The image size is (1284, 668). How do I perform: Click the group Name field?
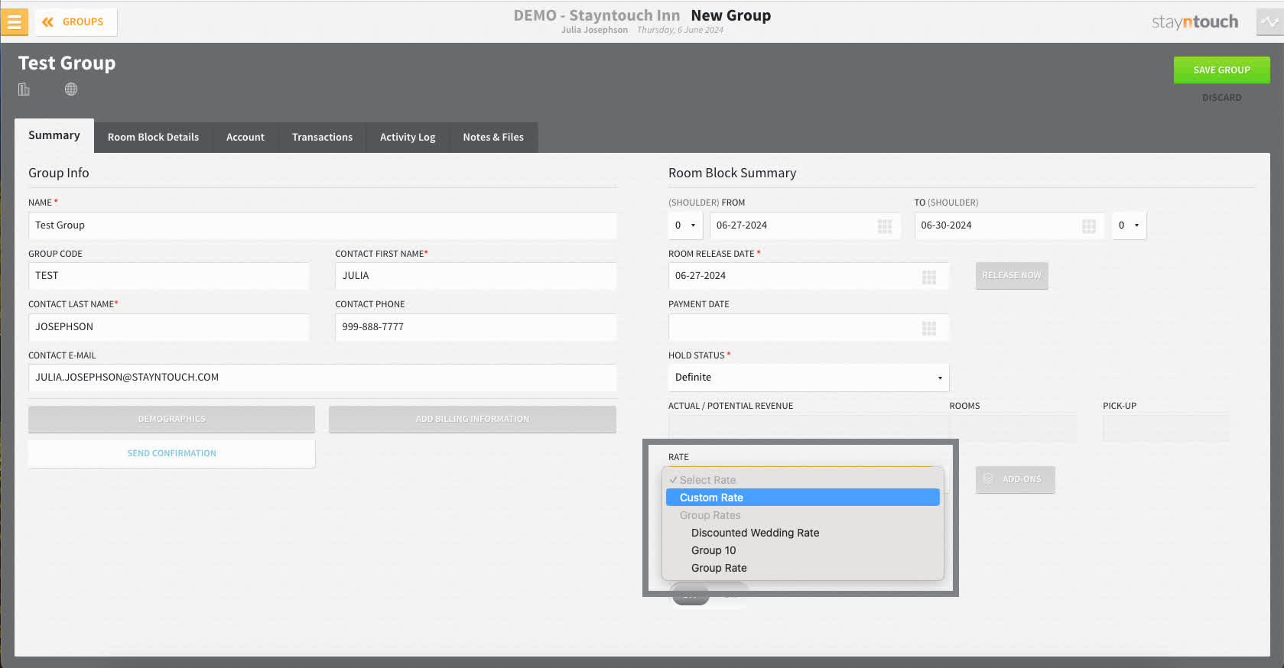coord(322,225)
